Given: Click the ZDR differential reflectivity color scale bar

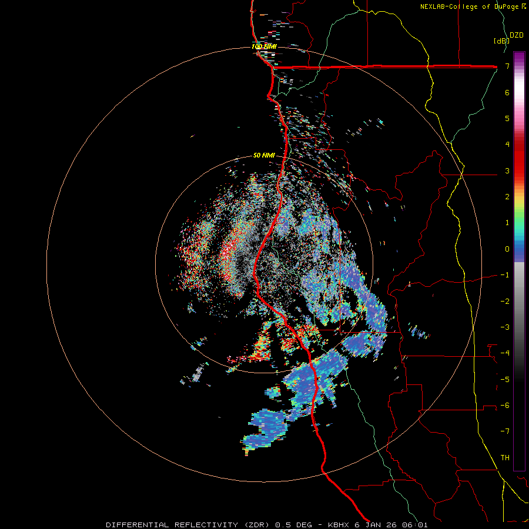Looking at the screenshot, I should (519, 261).
